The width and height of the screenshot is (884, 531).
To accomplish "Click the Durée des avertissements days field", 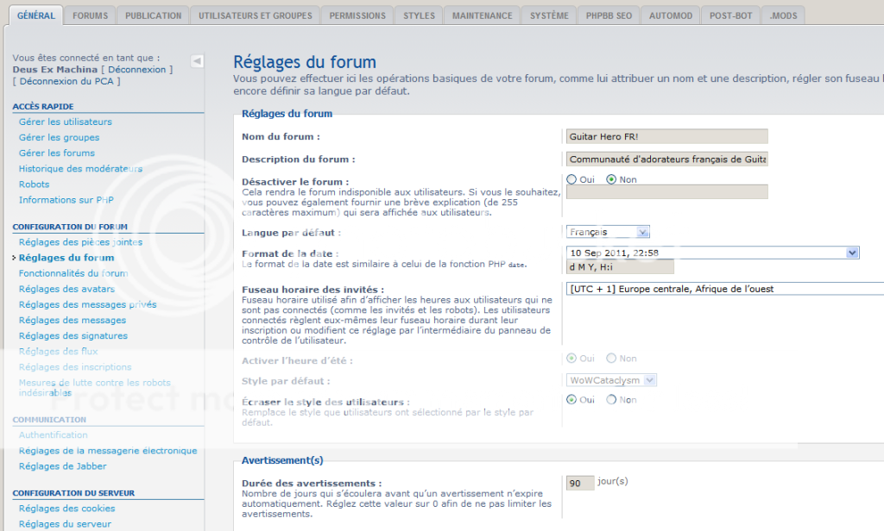I will 580,484.
